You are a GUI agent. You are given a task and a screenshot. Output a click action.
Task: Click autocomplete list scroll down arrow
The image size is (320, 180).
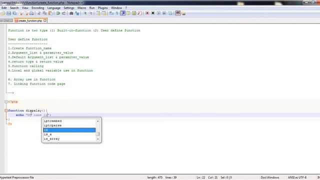[x=98, y=139]
